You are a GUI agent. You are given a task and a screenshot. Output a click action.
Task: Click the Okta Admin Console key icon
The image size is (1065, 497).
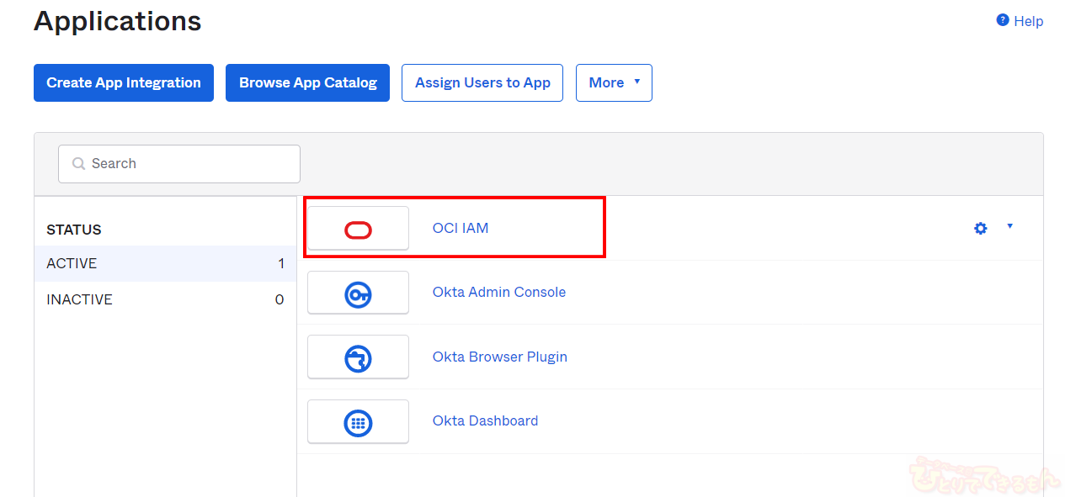[x=358, y=293]
